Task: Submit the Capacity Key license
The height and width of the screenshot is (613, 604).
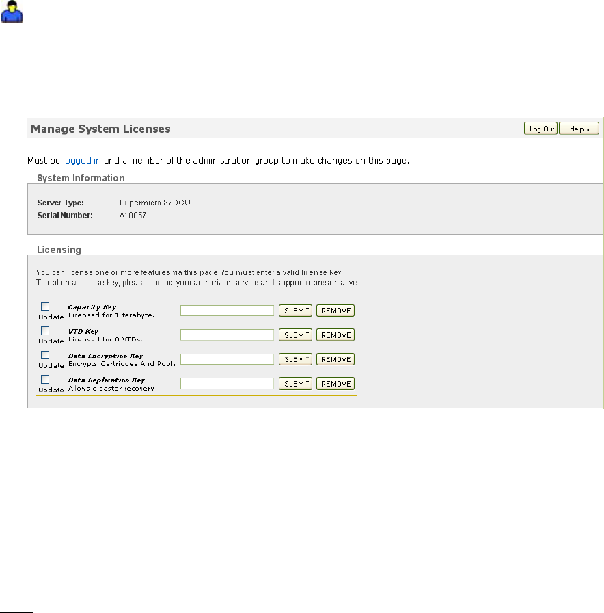Action: point(295,311)
